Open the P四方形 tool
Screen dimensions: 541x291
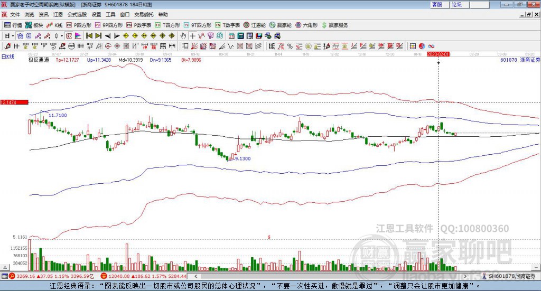pos(79,25)
